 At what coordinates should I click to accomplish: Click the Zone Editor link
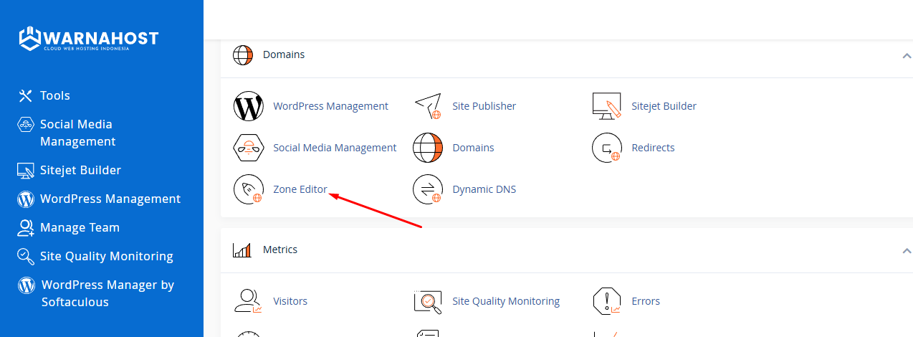tap(300, 189)
